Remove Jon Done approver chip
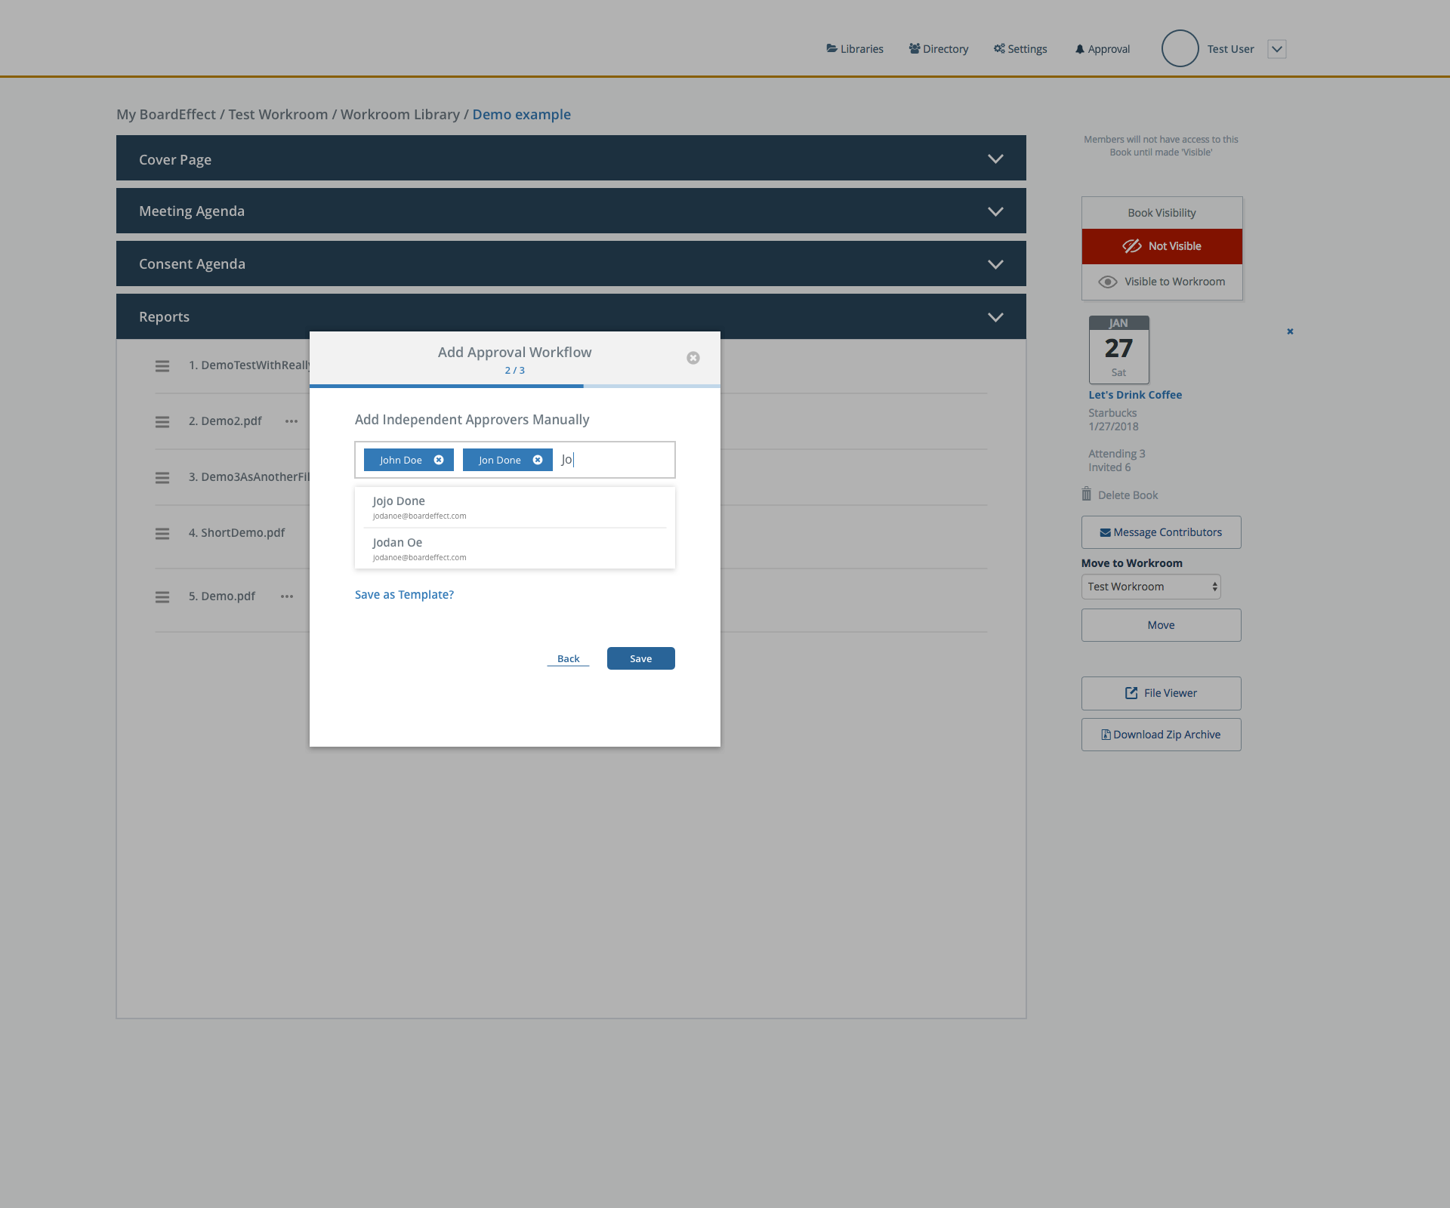This screenshot has height=1208, width=1450. click(538, 460)
